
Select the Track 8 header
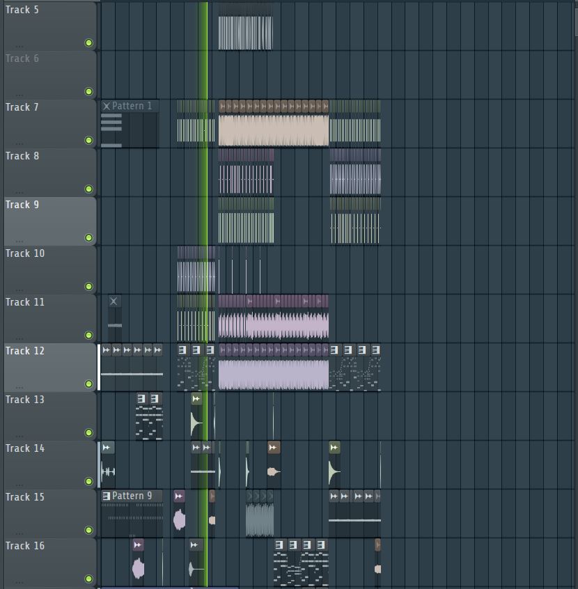tap(50, 173)
